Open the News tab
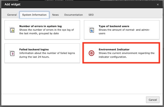The width and height of the screenshot is (164, 107). [x=55, y=15]
